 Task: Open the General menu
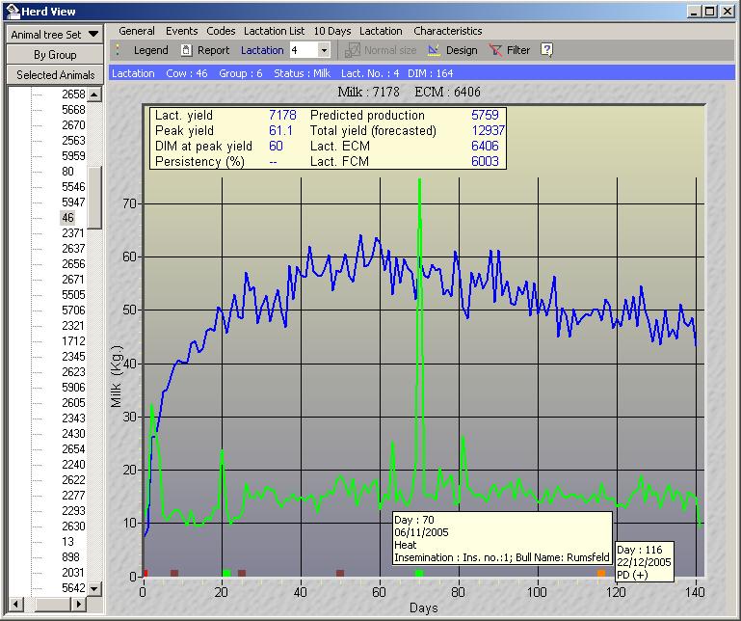137,31
